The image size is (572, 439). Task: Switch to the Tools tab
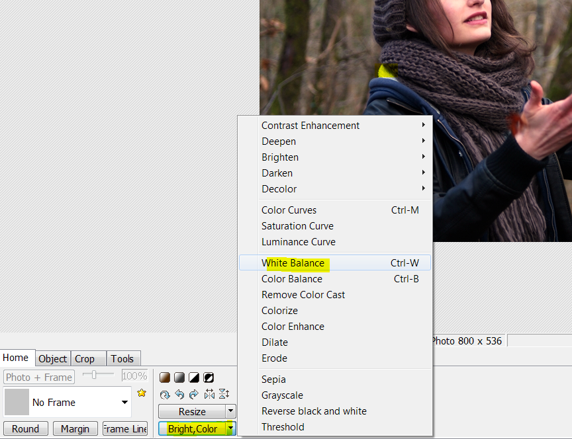pos(123,359)
